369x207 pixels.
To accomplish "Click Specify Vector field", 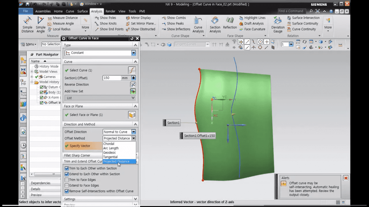I will 83,146.
